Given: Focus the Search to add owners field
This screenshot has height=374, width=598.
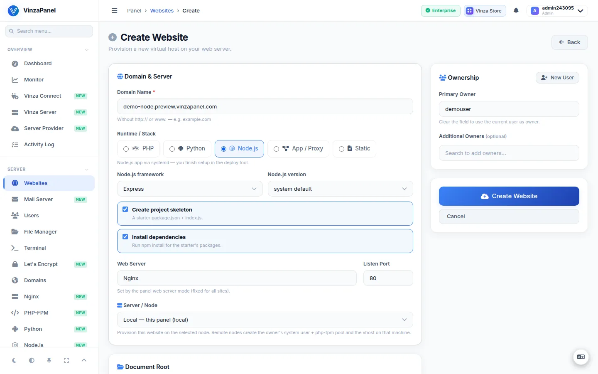Looking at the screenshot, I should pos(509,153).
